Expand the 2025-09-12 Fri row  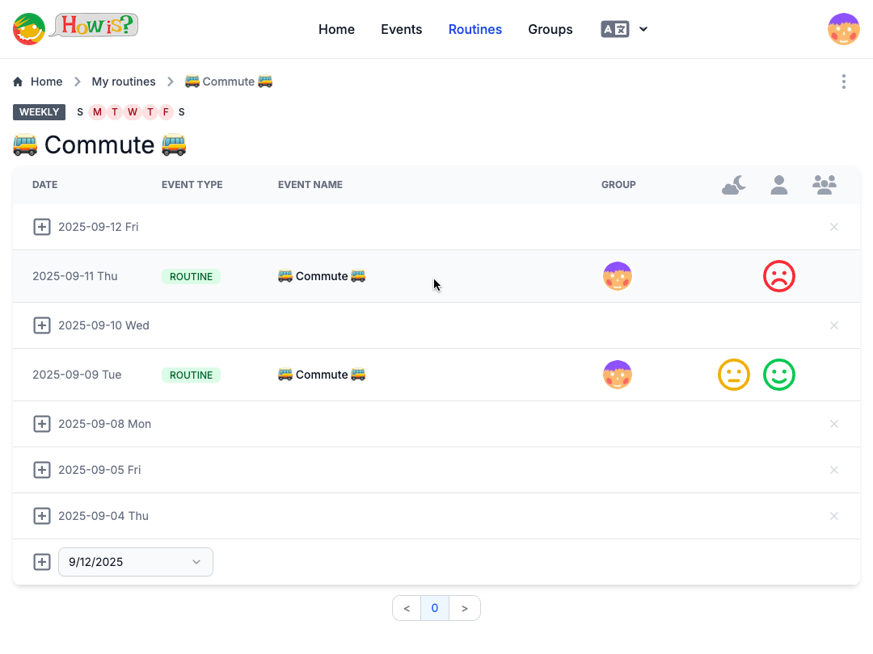(x=42, y=227)
